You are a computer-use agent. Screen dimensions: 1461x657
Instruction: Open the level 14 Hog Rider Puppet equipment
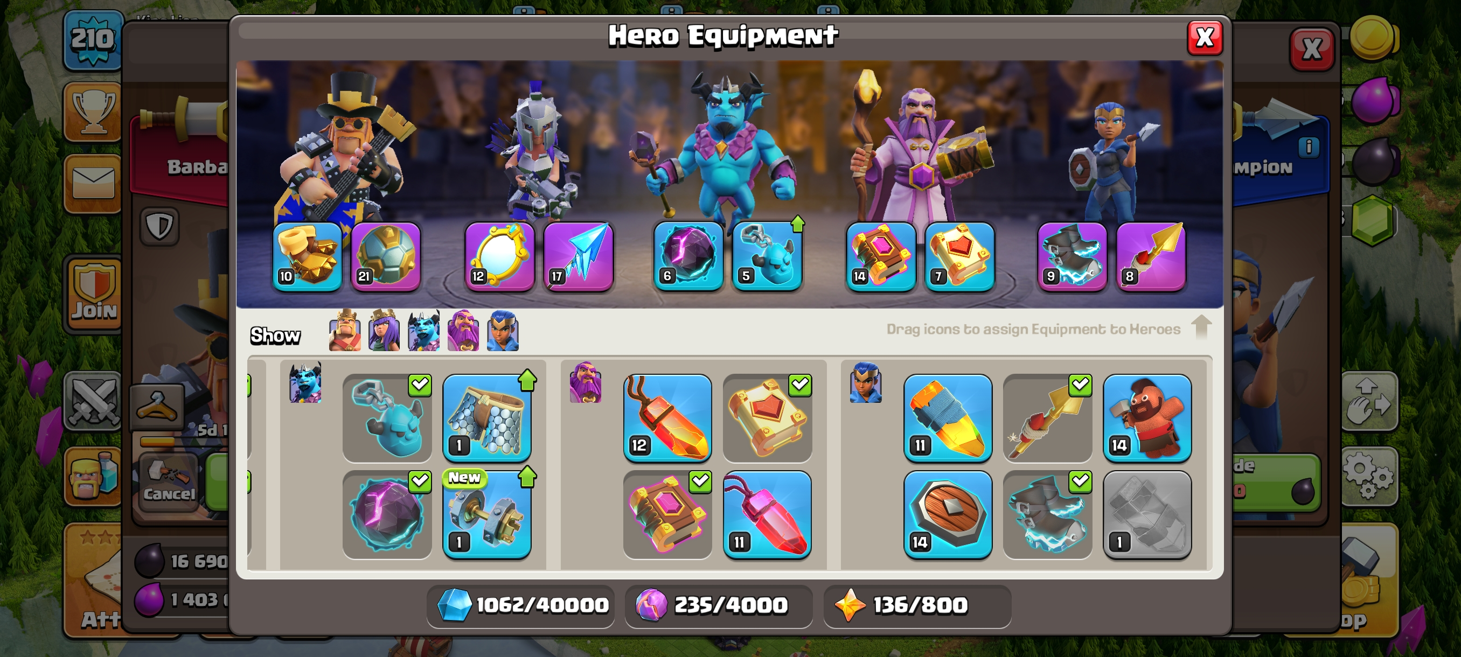point(1147,417)
